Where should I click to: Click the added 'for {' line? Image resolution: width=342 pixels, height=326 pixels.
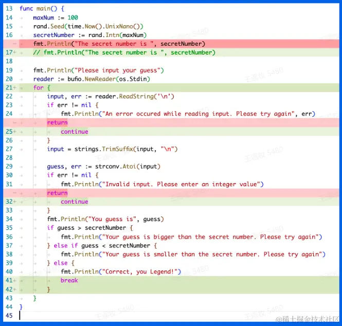pos(42,87)
